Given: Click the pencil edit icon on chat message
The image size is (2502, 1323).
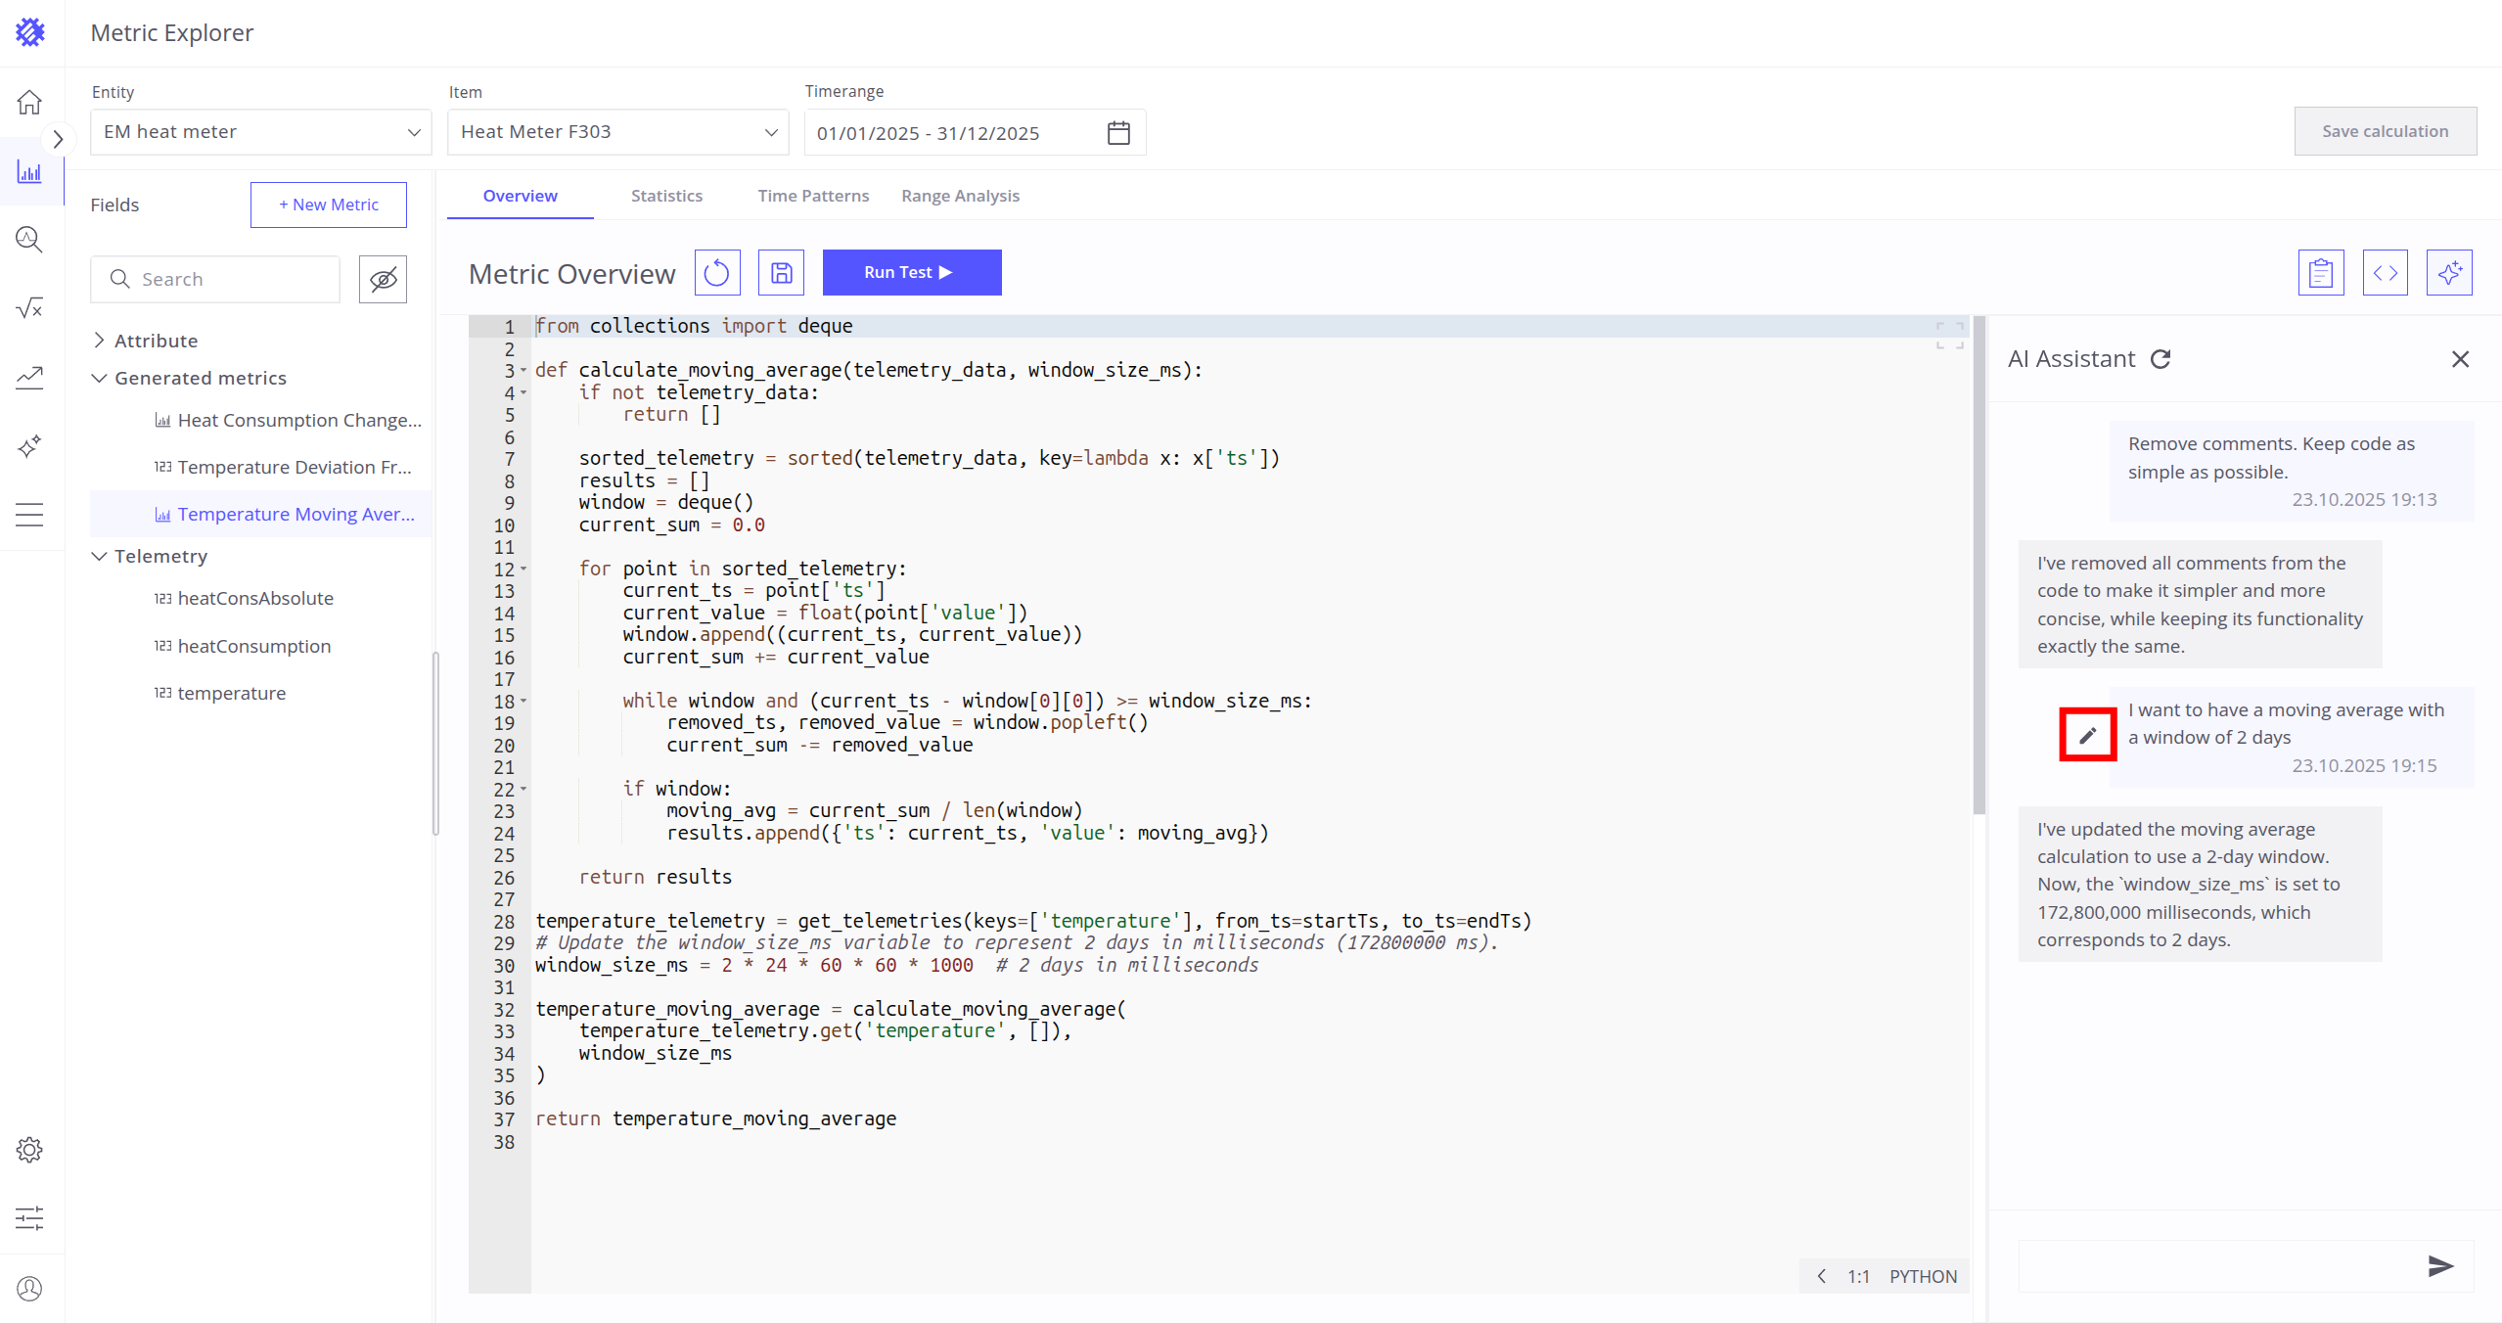Looking at the screenshot, I should 2087,735.
